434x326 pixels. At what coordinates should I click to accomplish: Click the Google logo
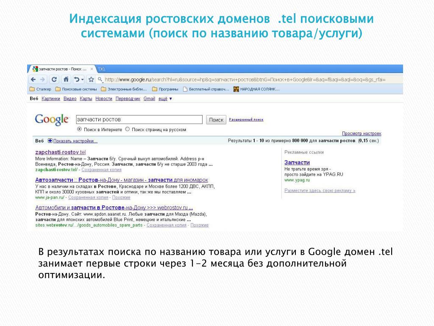click(51, 119)
